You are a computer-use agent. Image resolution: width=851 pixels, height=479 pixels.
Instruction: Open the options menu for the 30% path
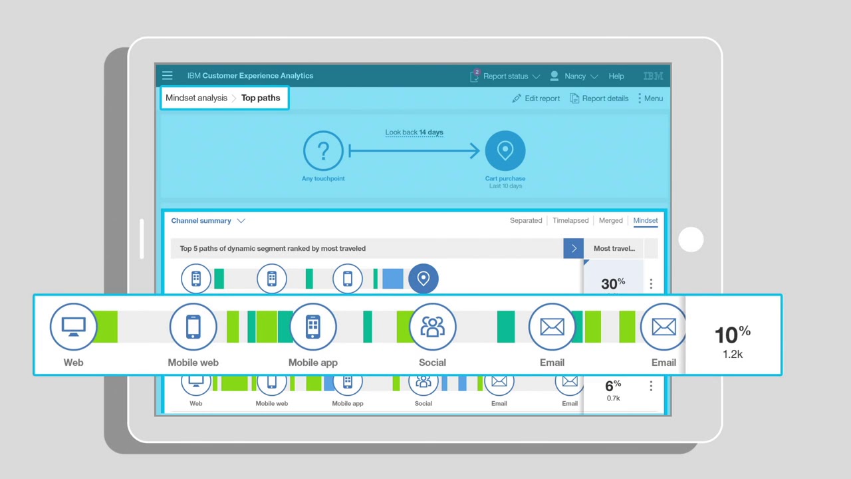[651, 284]
